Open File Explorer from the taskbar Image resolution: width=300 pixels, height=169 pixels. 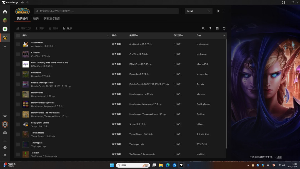pyautogui.click(x=161, y=165)
